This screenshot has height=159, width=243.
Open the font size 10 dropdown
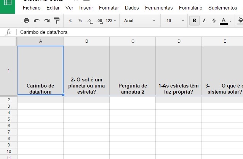(175, 21)
